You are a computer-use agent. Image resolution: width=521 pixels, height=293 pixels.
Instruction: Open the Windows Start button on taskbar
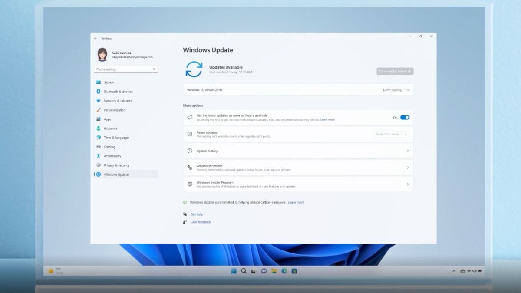(234, 271)
